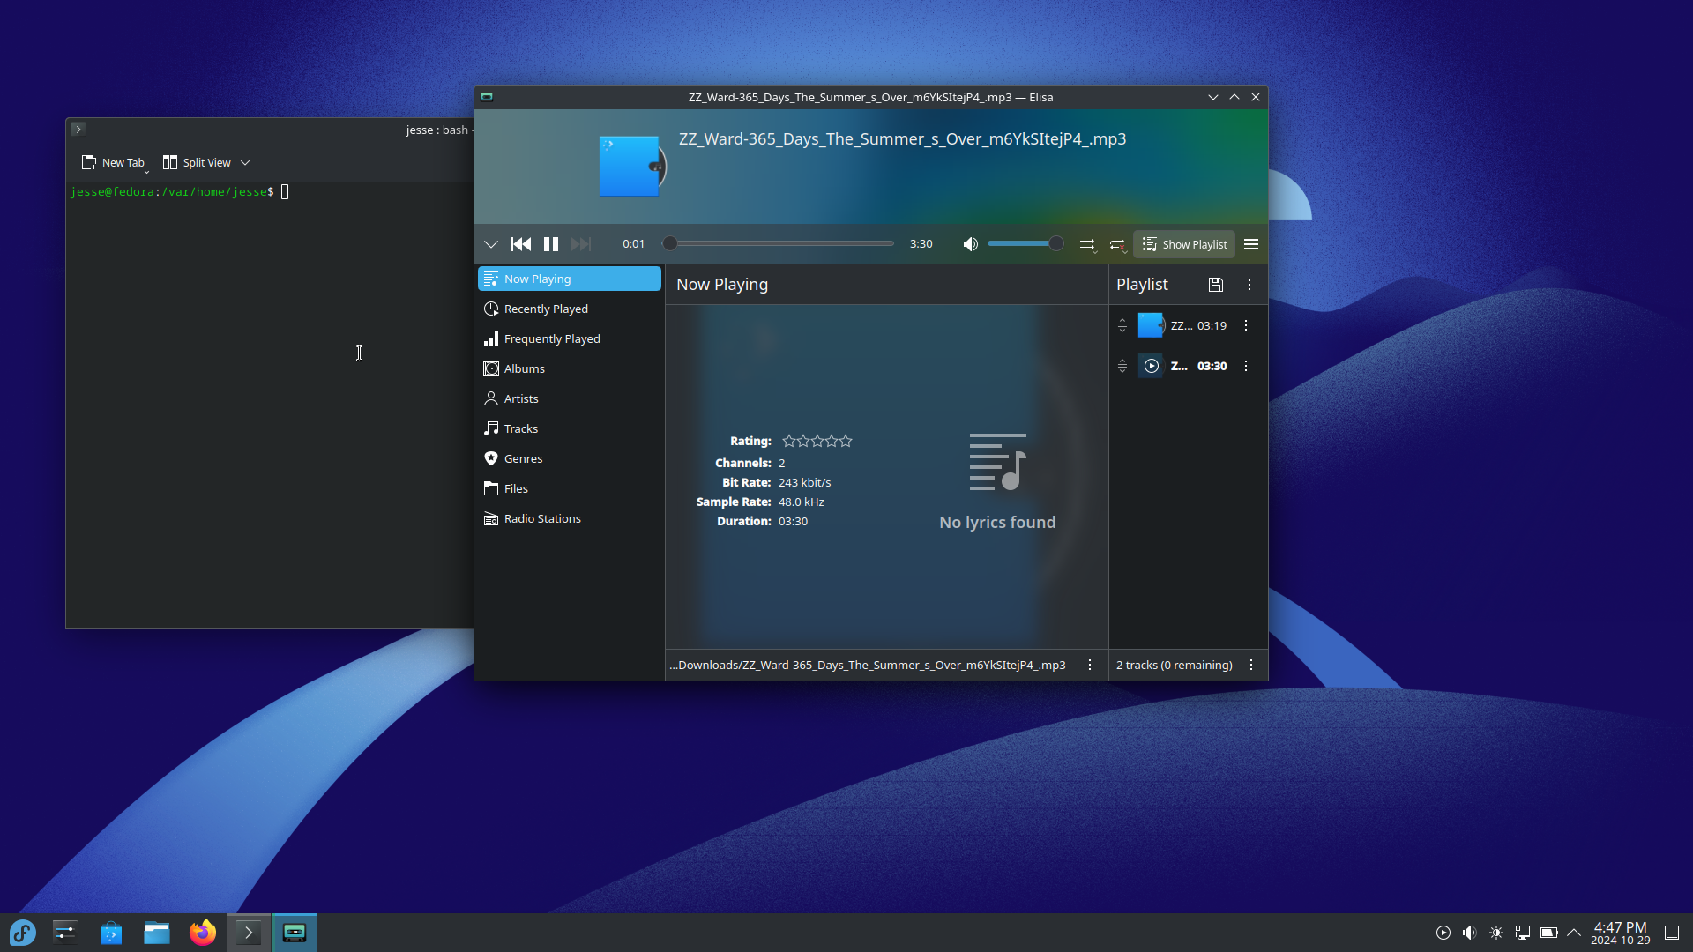Click Split View in the terminal
The image size is (1693, 952).
tap(198, 162)
